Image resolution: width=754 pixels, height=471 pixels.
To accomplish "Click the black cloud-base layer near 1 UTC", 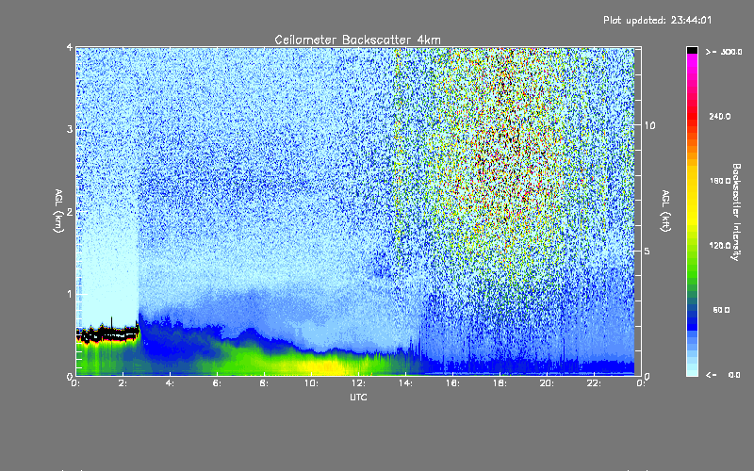I will coord(108,333).
